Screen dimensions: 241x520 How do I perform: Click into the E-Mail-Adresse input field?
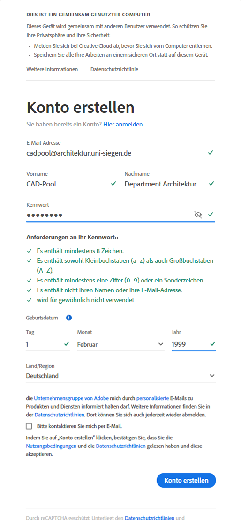(x=116, y=153)
